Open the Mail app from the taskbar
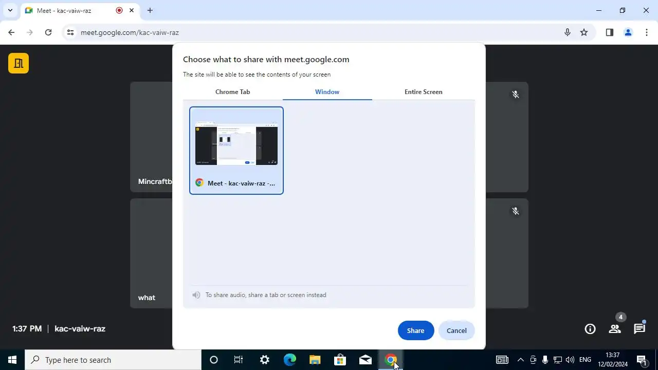The width and height of the screenshot is (658, 370). click(365, 360)
